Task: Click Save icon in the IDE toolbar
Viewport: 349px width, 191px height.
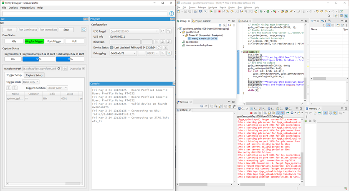Action: click(185, 11)
